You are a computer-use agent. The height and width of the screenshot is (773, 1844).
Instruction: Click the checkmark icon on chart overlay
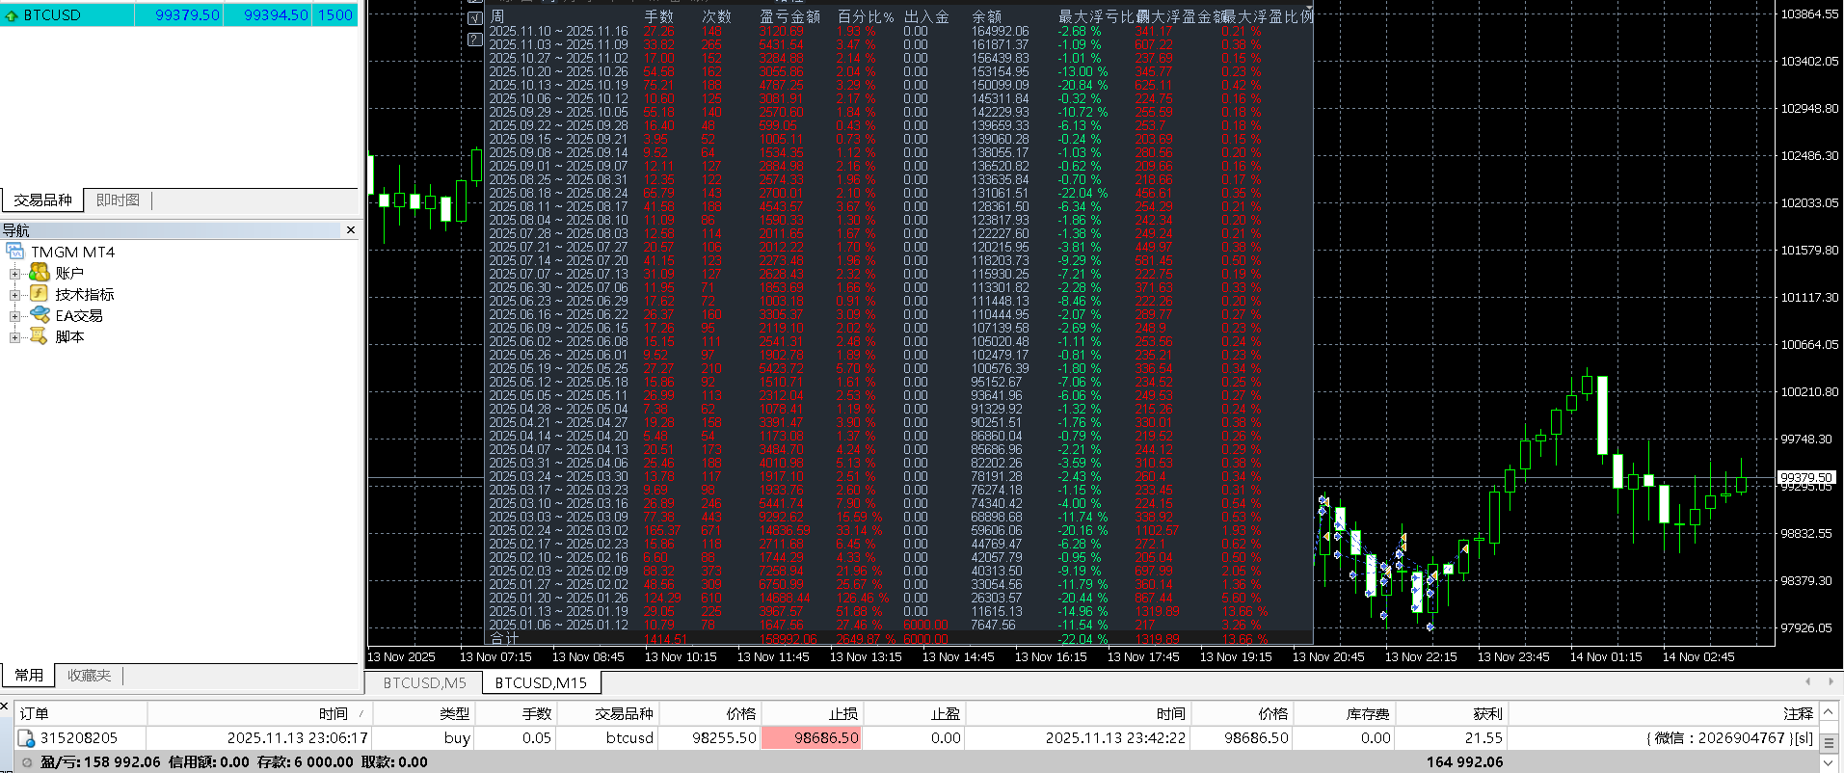[474, 18]
